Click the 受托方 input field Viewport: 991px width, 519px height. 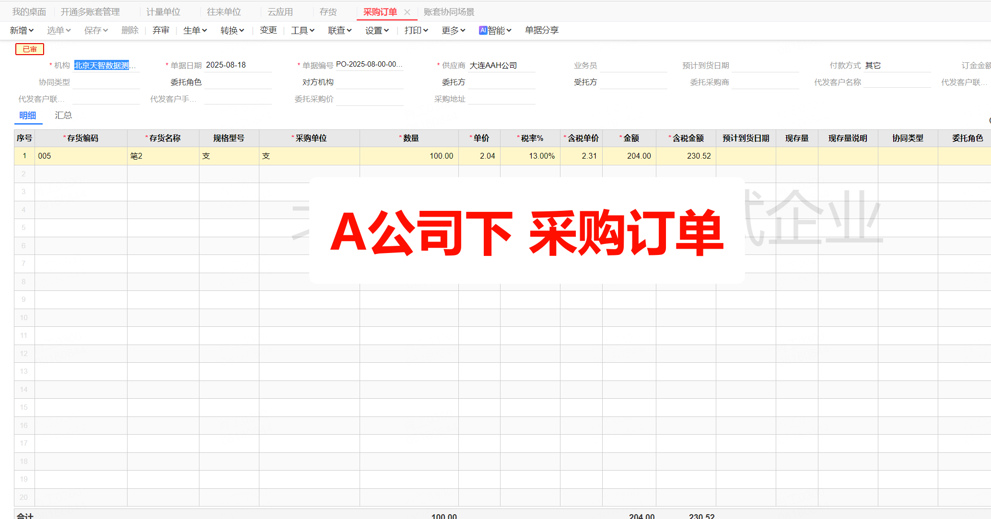pos(633,82)
